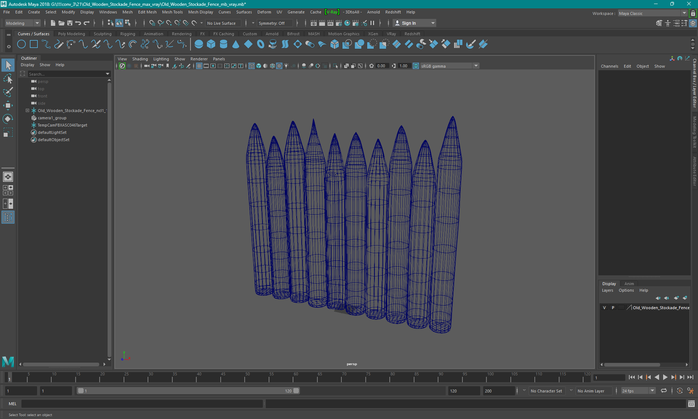Click the Outliner search field
This screenshot has width=698, height=419.
click(66, 74)
